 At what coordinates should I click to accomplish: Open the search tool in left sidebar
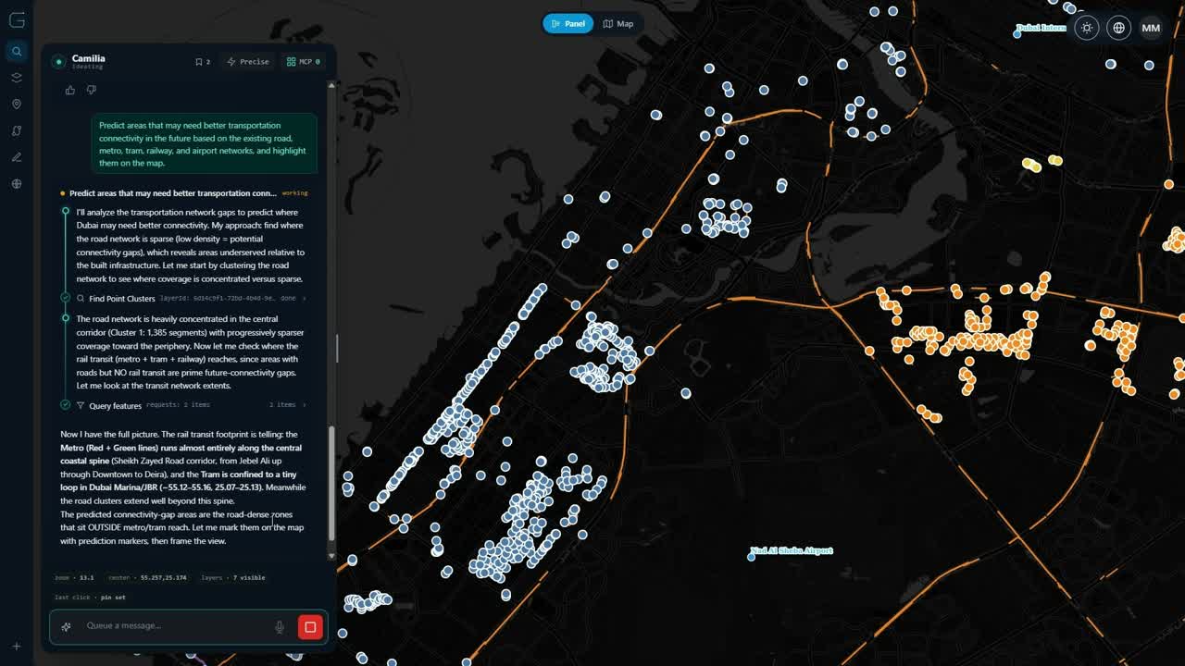pos(17,52)
